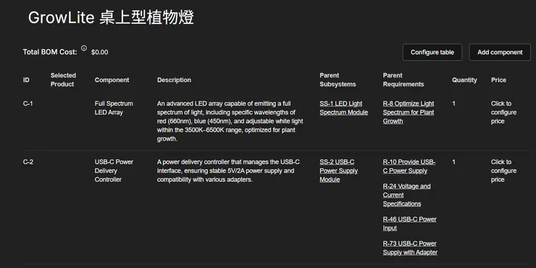536x268 pixels.
Task: Select the Description column header
Action: pos(174,80)
